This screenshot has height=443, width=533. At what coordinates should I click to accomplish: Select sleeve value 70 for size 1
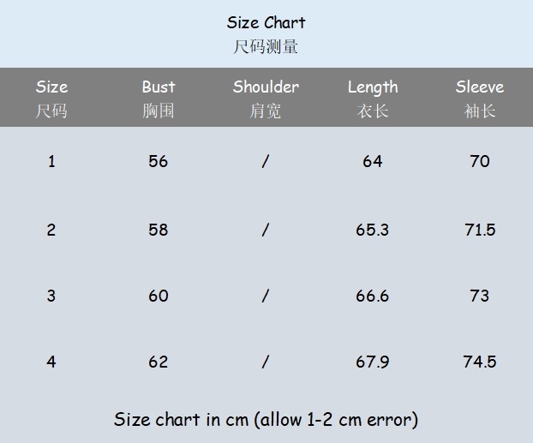coord(480,161)
